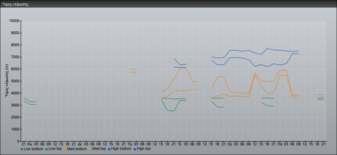Click the "Τε" day label on x-axis
The height and width of the screenshot is (155, 337).
[x=180, y=144]
